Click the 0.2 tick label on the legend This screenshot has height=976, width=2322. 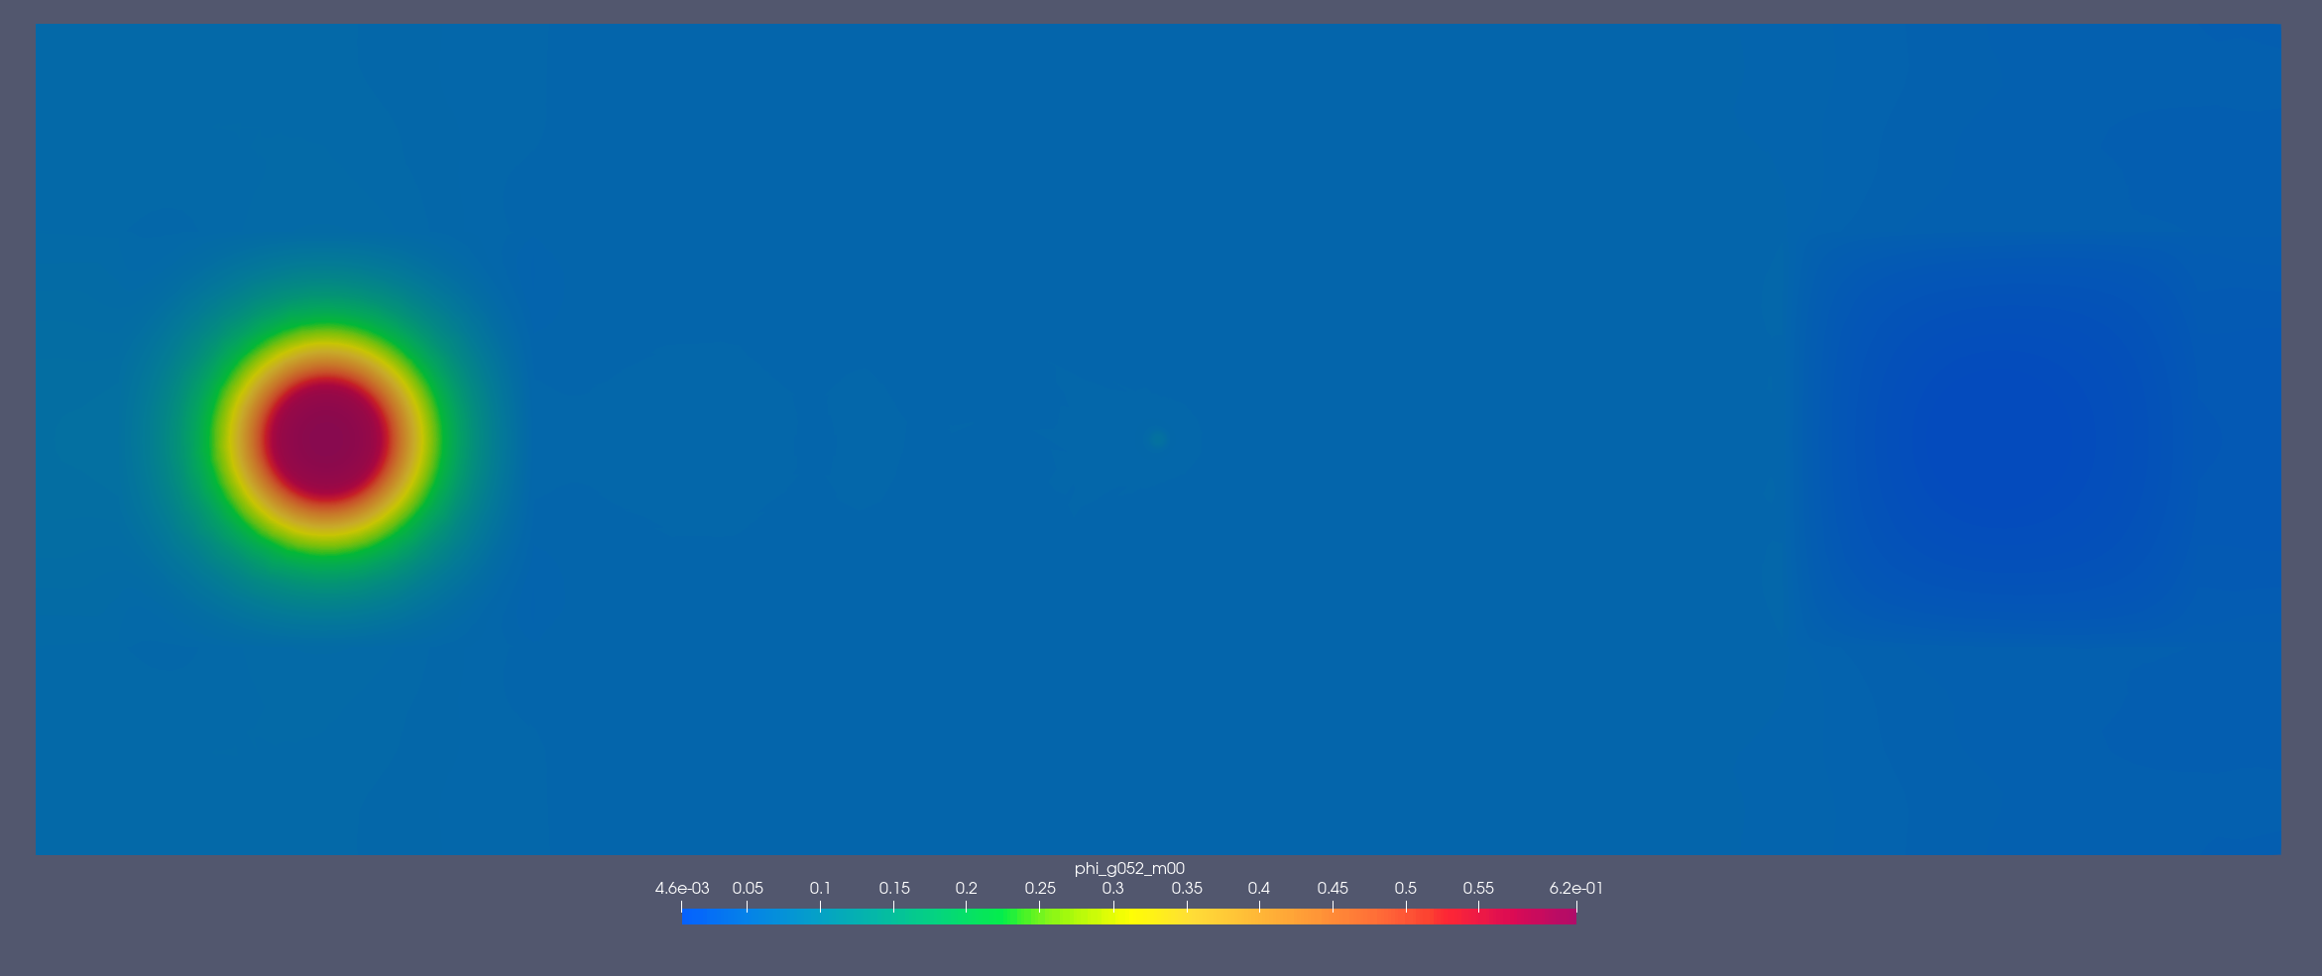point(966,888)
